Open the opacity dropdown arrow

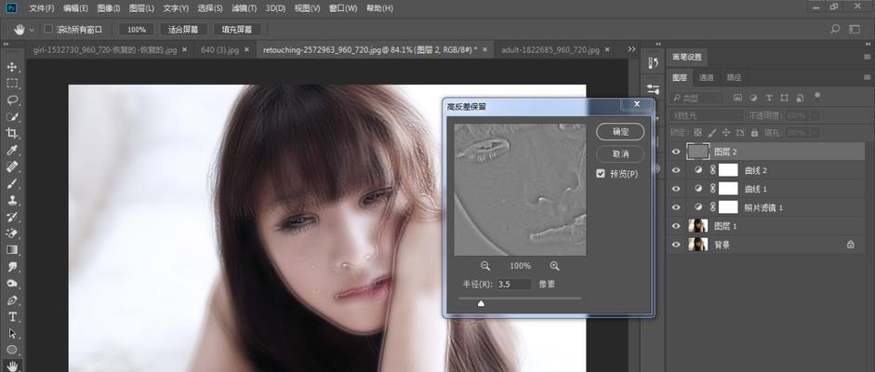coord(815,115)
